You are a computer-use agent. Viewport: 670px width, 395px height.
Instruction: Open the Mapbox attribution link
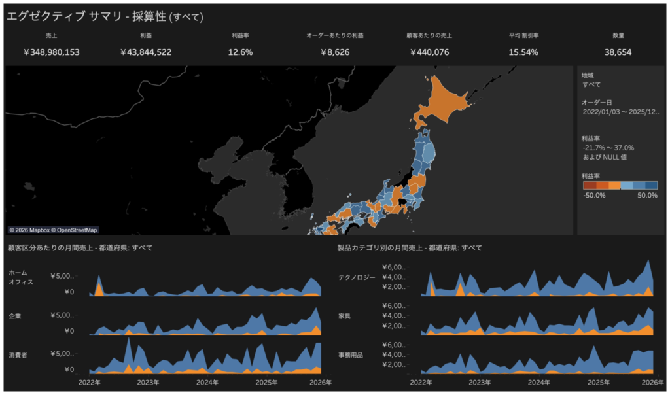coord(29,230)
